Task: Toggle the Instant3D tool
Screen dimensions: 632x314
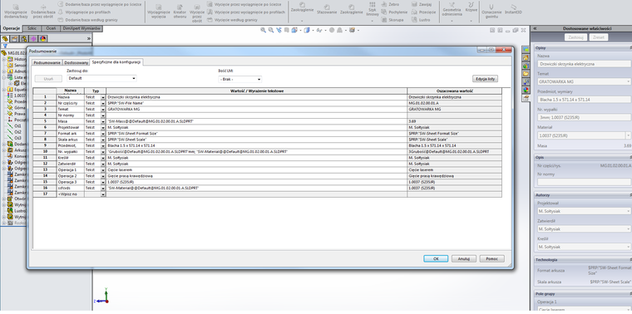Action: 513,9
